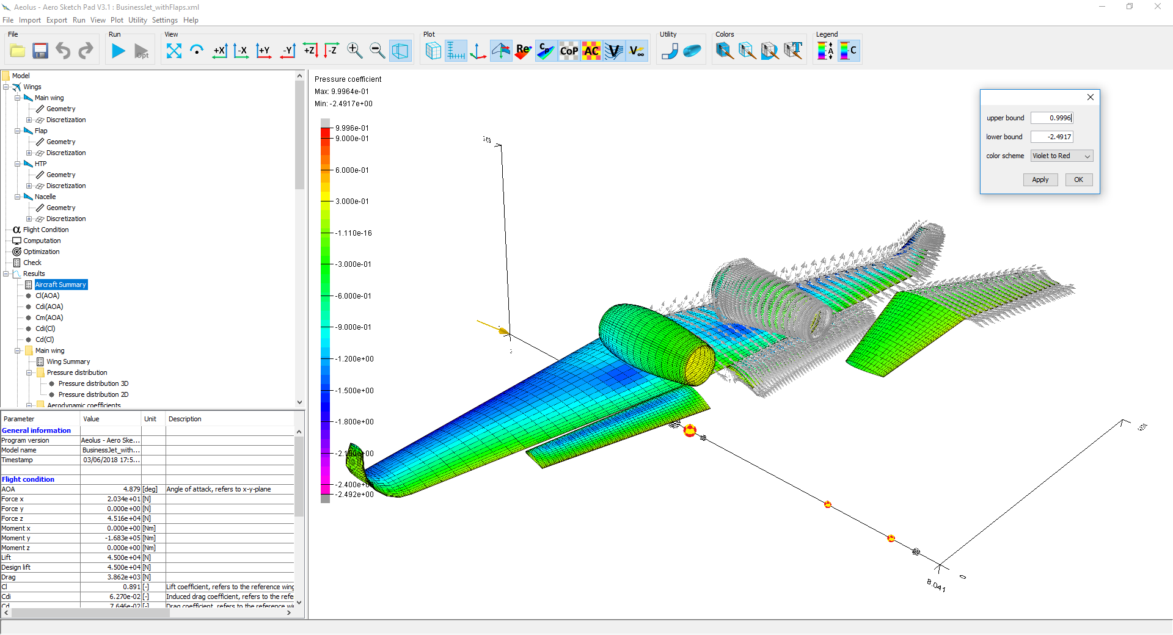Click the freestream velocity V∞ plot icon
This screenshot has height=635, width=1173.
[637, 51]
